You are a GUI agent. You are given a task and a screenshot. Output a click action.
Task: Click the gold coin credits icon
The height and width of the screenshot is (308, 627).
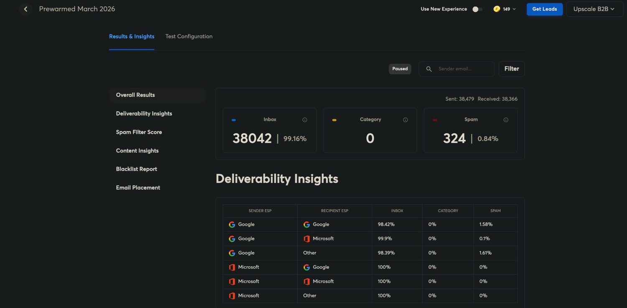(x=497, y=9)
